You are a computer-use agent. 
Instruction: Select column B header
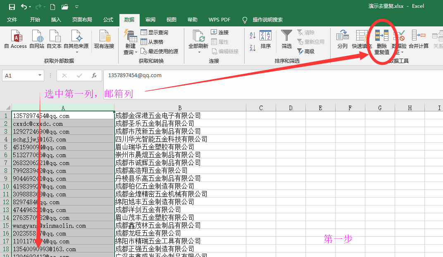[180, 108]
